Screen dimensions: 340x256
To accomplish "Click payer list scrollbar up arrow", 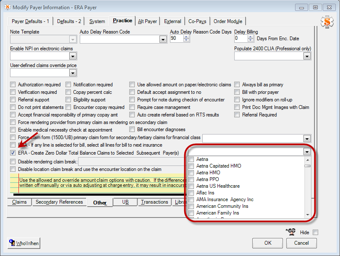I will coord(308,160).
